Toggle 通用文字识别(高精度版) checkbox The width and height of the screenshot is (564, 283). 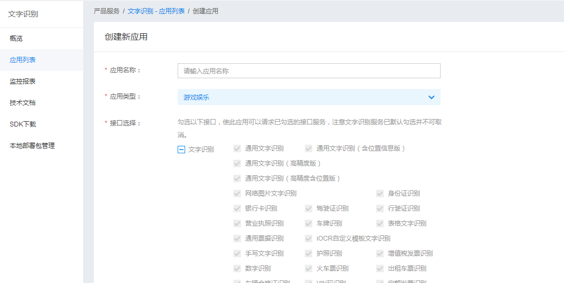237,163
